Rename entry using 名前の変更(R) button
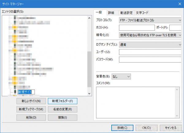Screen dimensions: 184x133 point(62,109)
